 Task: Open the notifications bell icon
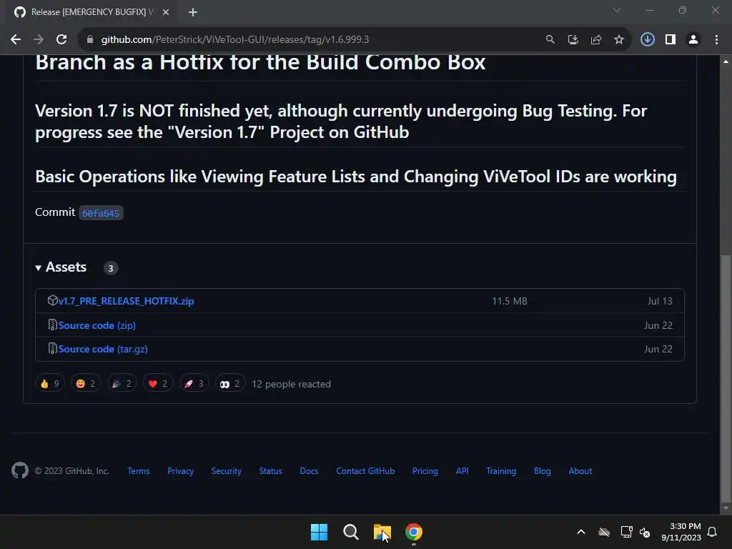[x=713, y=532]
